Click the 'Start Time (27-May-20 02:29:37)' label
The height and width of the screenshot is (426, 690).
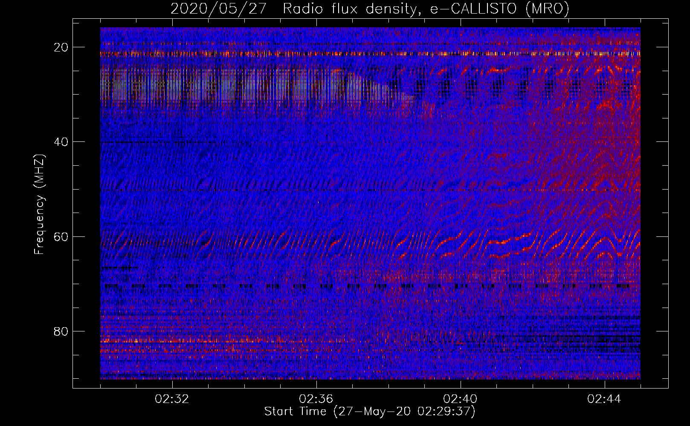point(370,412)
